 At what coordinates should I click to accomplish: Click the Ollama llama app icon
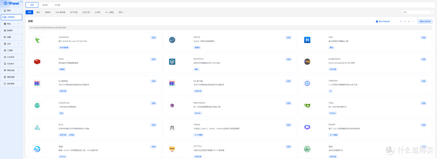pyautogui.click(x=172, y=127)
